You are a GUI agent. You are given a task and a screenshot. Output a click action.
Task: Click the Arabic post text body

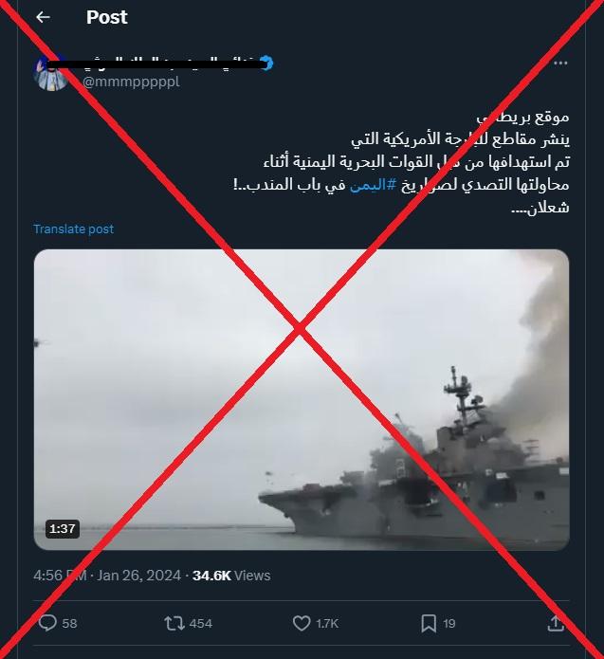[x=401, y=162]
